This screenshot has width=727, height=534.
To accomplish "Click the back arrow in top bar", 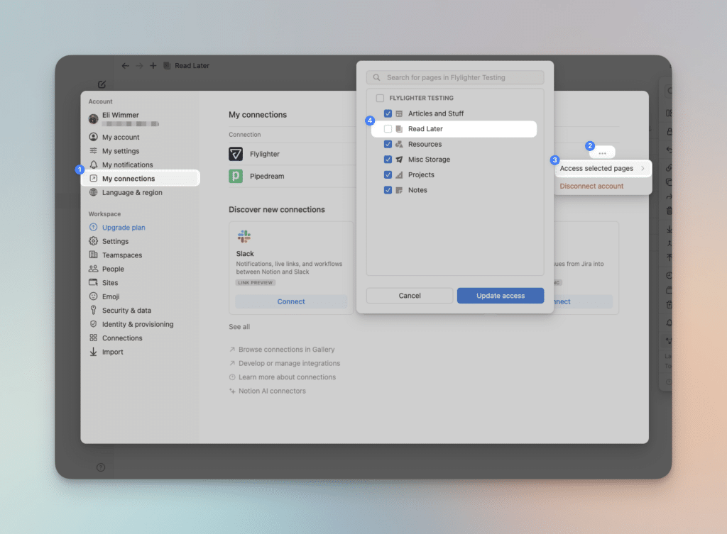I will (x=126, y=66).
